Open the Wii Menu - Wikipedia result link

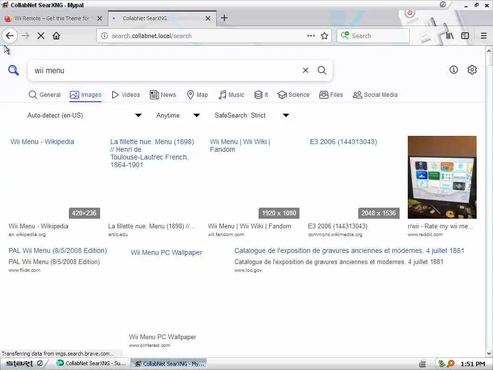point(42,142)
